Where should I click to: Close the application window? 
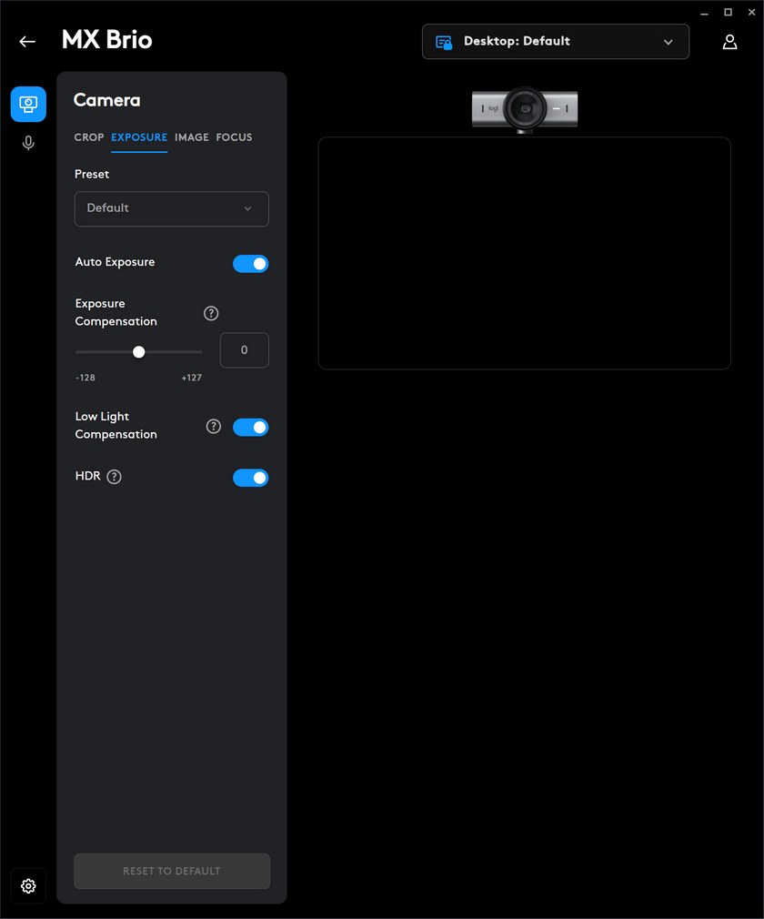[751, 13]
